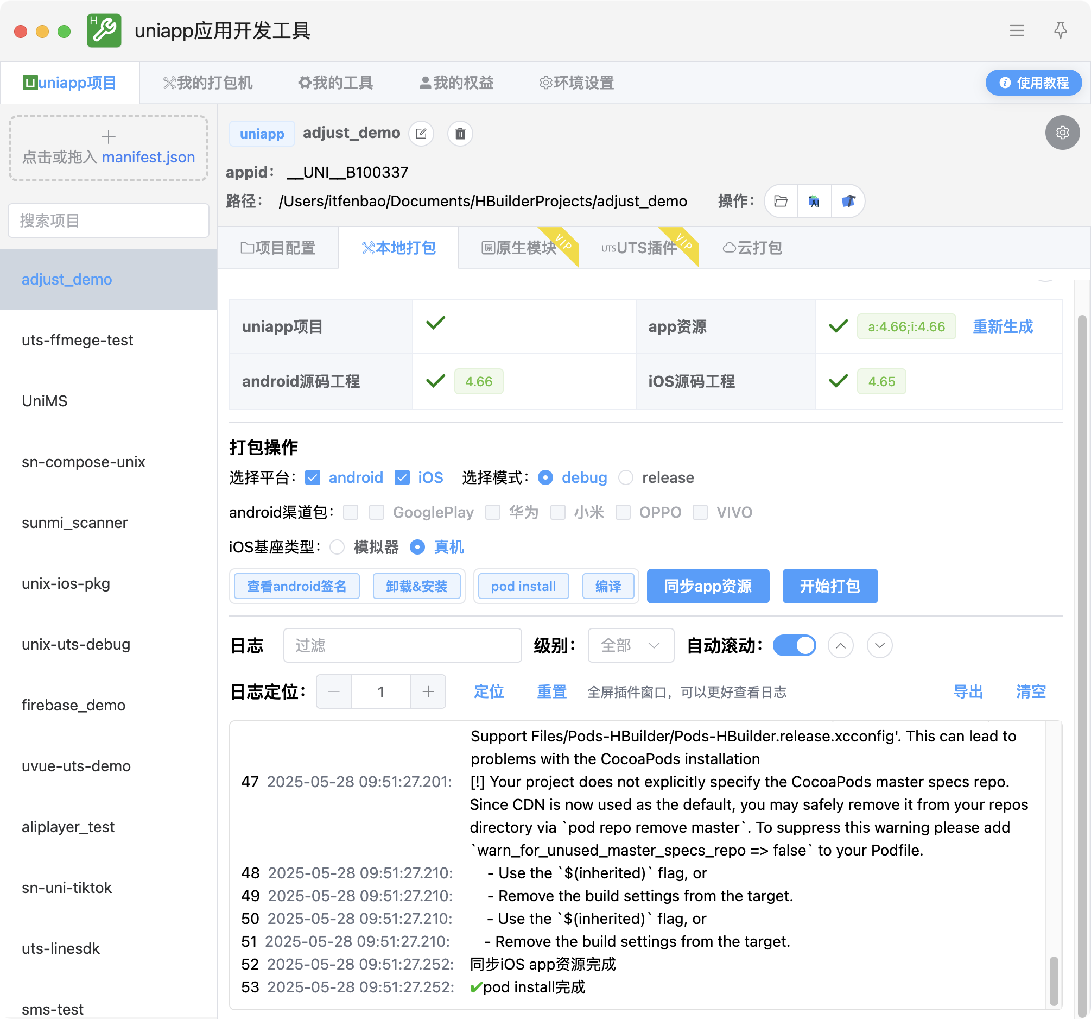Click 定位 link
This screenshot has height=1019, width=1091.
pyautogui.click(x=489, y=691)
